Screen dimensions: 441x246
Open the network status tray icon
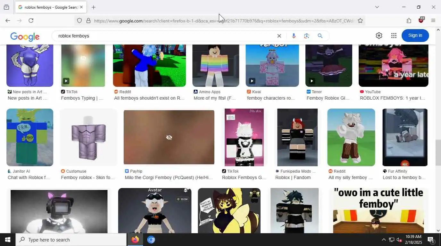coord(391,240)
